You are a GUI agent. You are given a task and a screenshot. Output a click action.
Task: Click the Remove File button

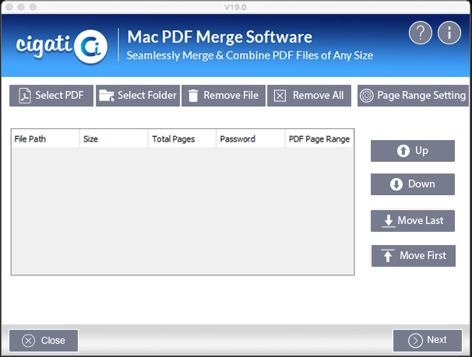pyautogui.click(x=224, y=96)
